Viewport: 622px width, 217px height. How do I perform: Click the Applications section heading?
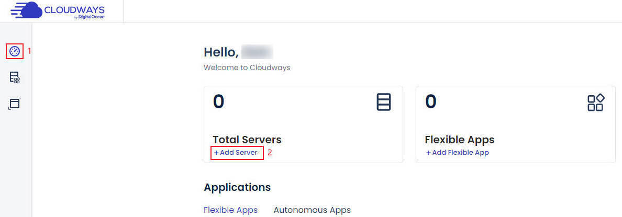pyautogui.click(x=237, y=187)
